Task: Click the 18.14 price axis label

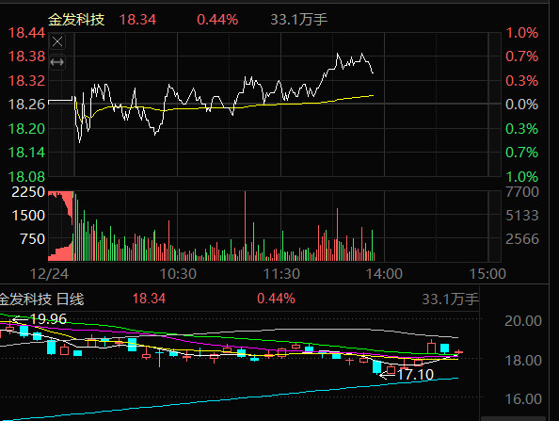Action: (x=26, y=153)
